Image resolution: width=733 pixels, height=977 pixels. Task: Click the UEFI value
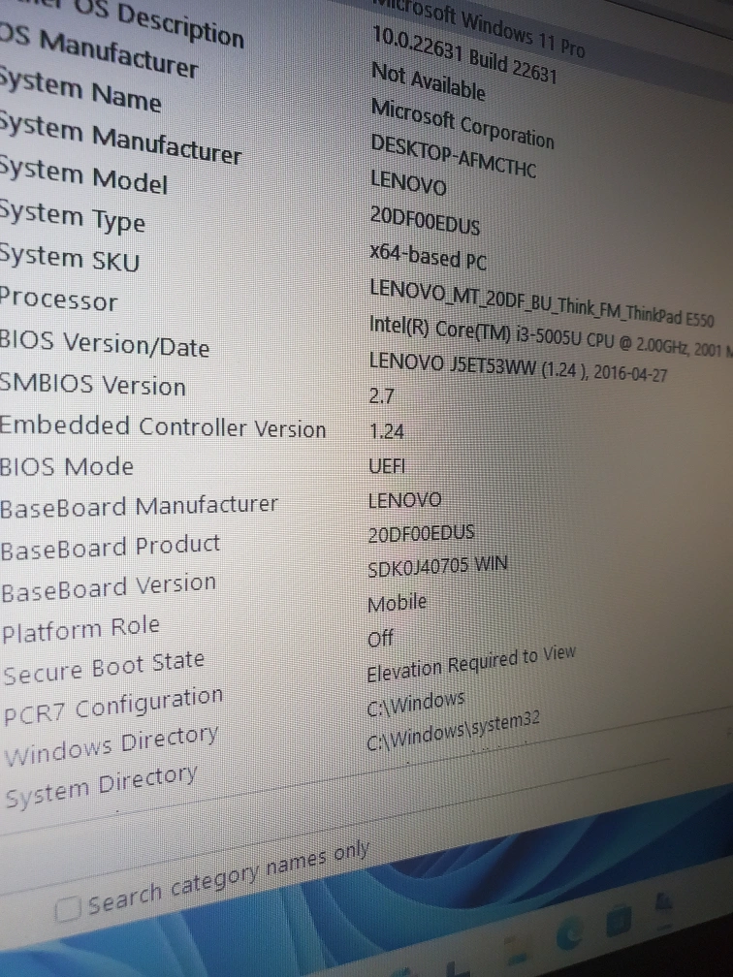click(x=387, y=466)
